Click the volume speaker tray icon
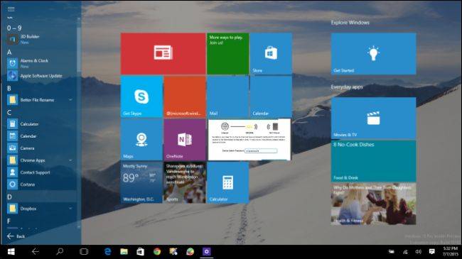This screenshot has height=259, width=462. click(x=419, y=252)
